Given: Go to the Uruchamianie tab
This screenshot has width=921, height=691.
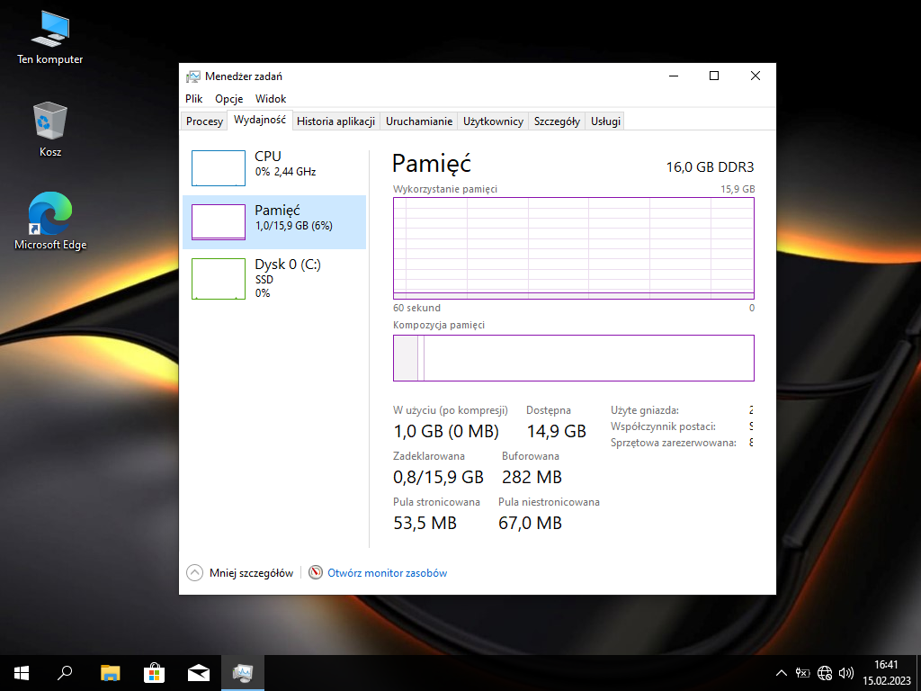Looking at the screenshot, I should tap(419, 121).
